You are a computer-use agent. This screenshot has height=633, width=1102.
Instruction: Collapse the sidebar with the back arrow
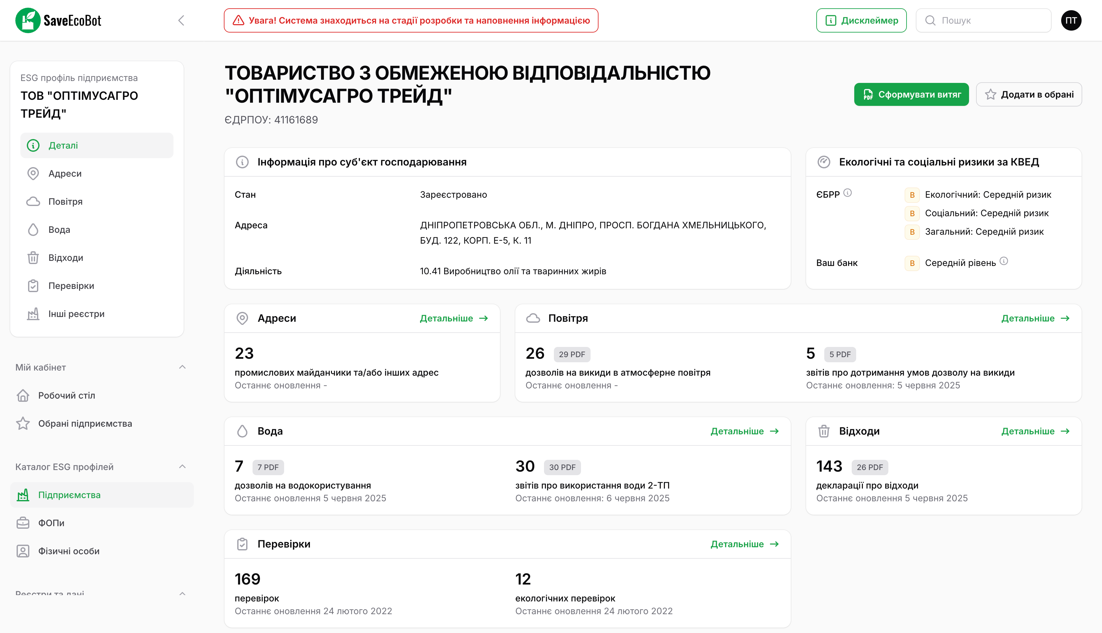[181, 20]
